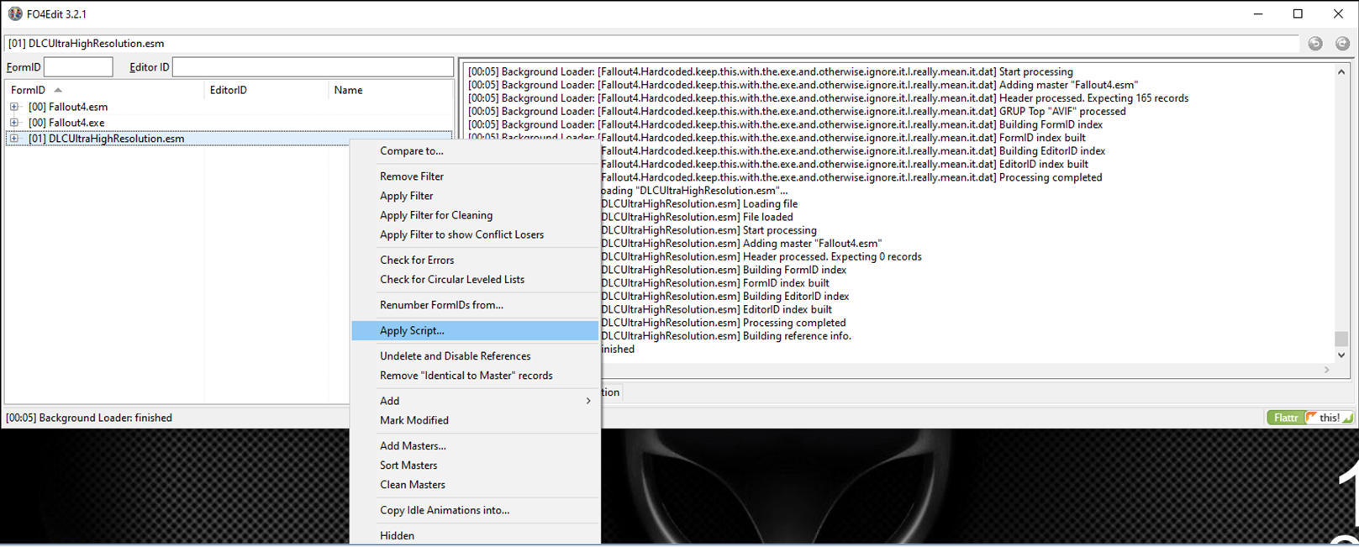Choose Undelete and Disable References
Viewport: 1359px width, 547px height.
455,356
